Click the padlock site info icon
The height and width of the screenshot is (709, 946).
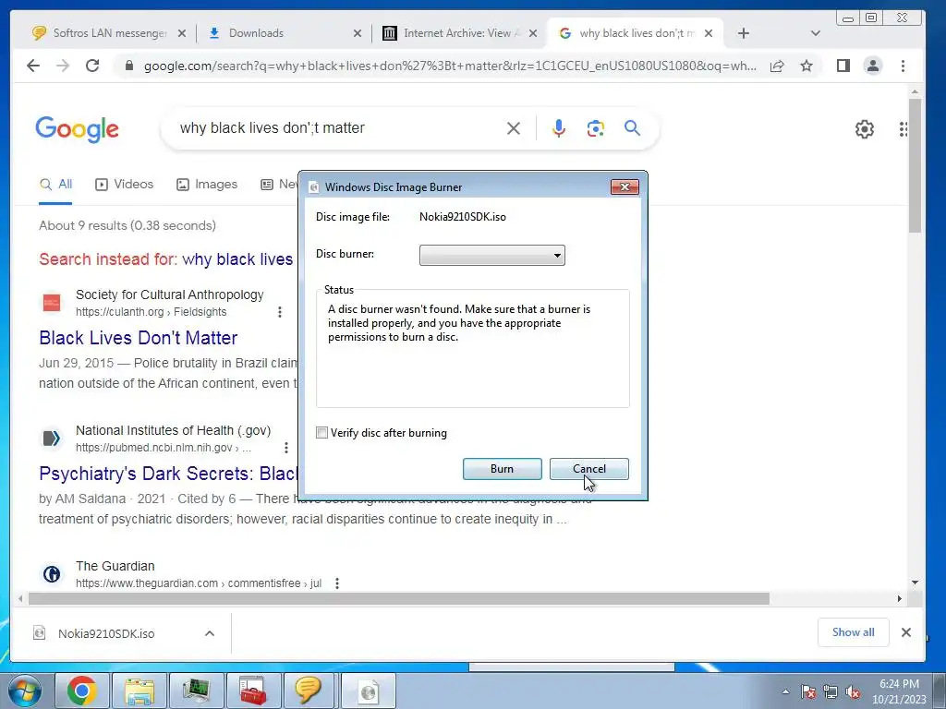point(128,66)
